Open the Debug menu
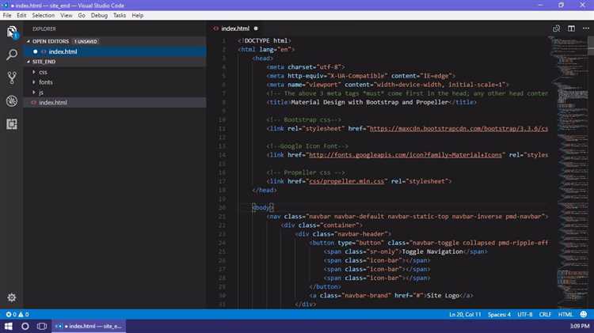The width and height of the screenshot is (594, 333). pos(99,16)
